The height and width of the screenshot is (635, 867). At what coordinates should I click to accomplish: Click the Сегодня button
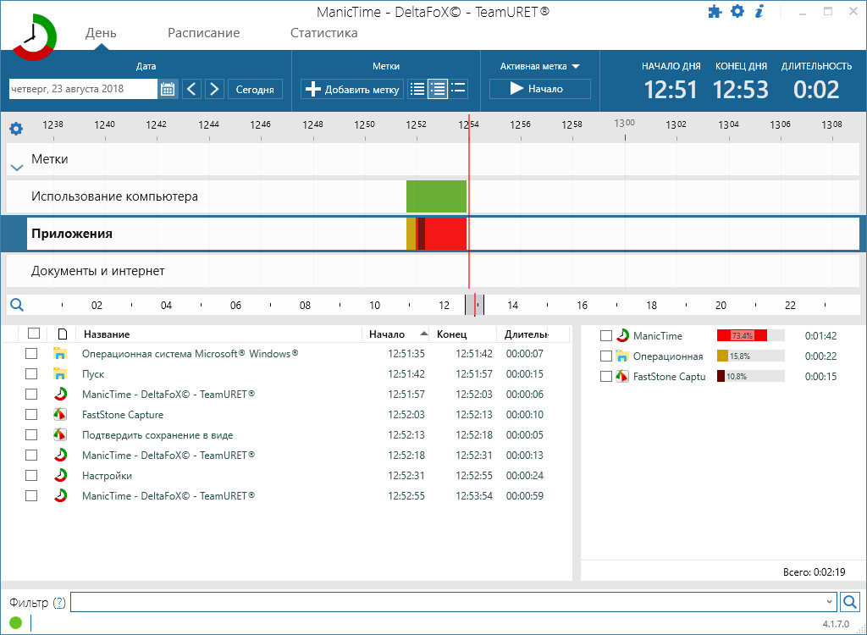[254, 89]
